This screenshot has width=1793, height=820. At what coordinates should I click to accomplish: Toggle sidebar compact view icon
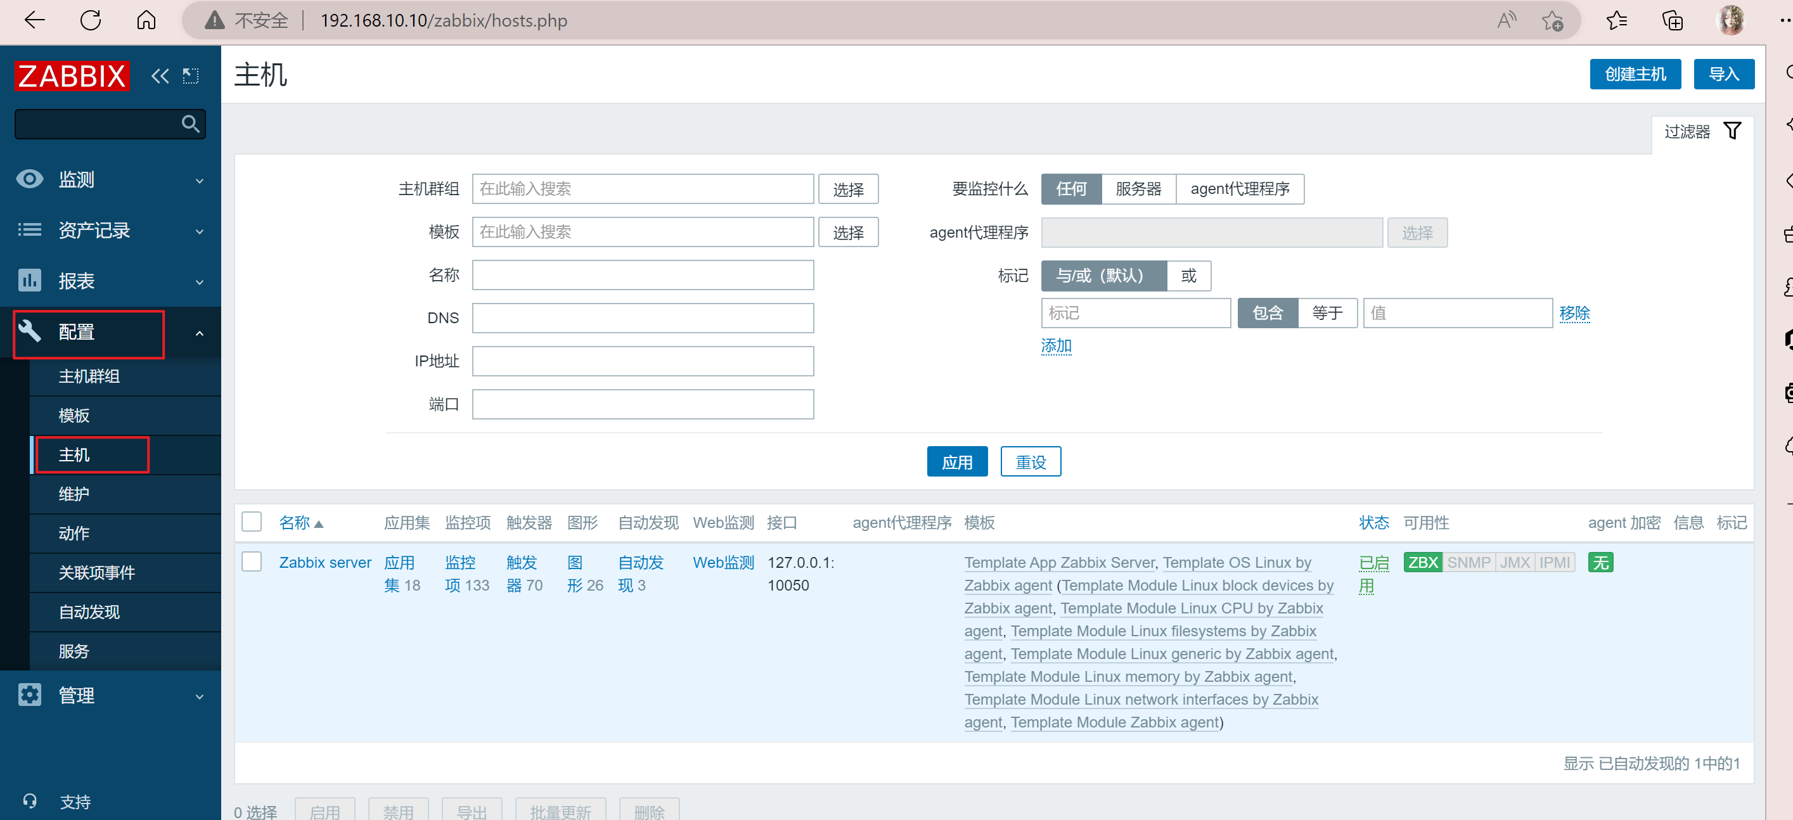pos(191,76)
